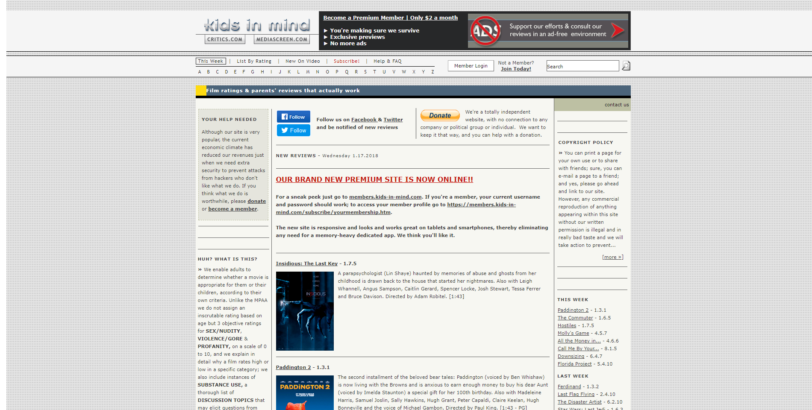
Task: Select letter P in alphabet index
Action: click(337, 72)
